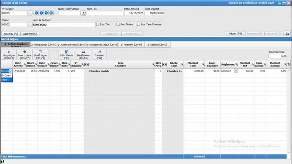
Task: Click search icon in Date Départ column header
Action: pos(48,64)
